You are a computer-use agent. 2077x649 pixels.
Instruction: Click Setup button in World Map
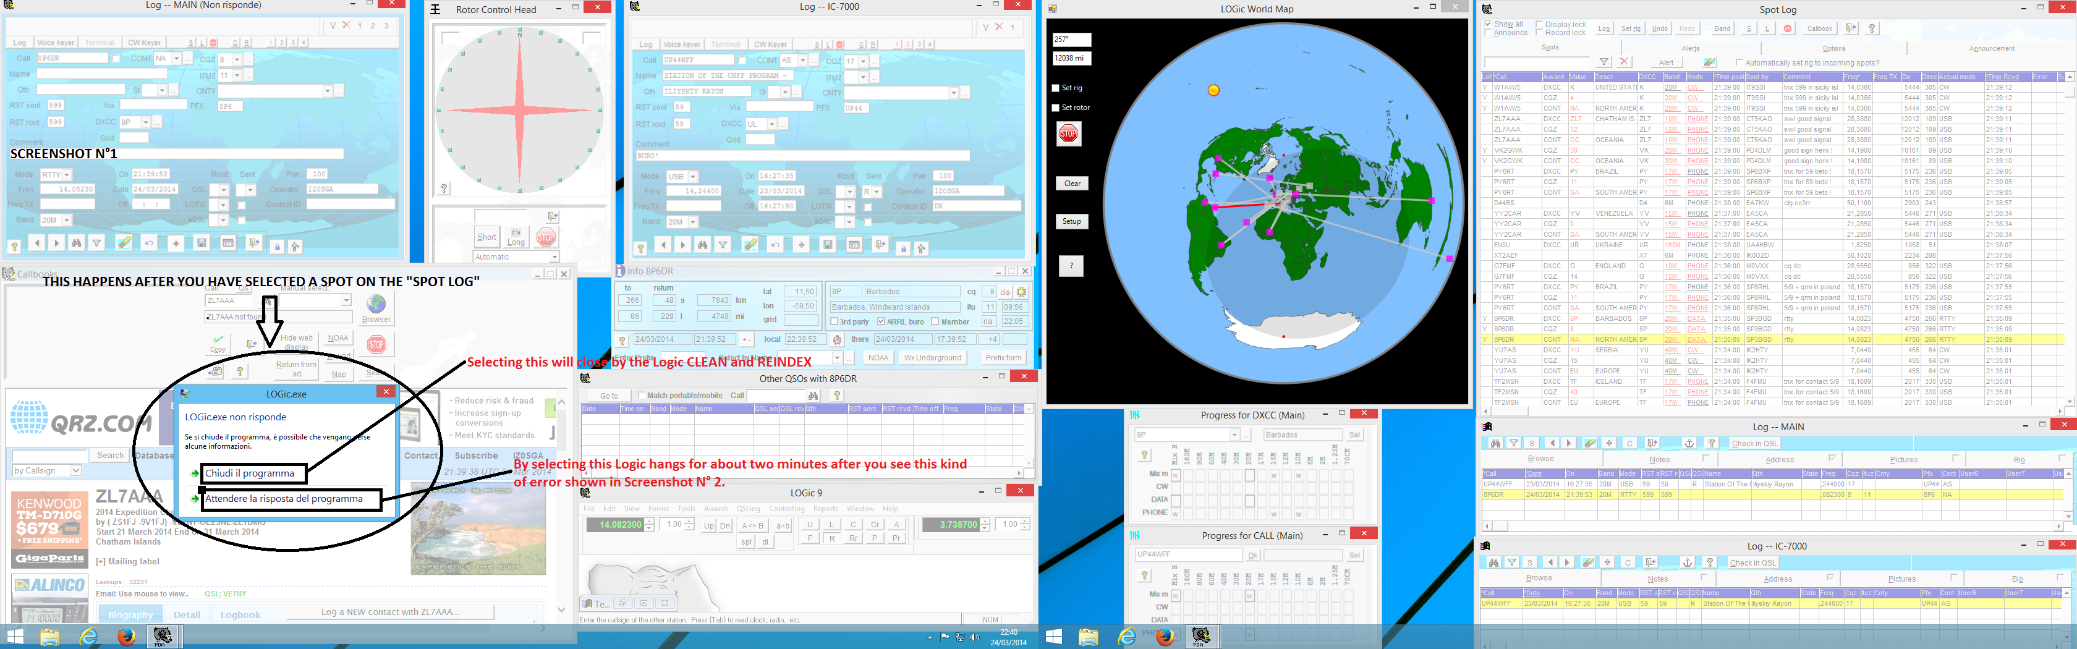(1071, 221)
